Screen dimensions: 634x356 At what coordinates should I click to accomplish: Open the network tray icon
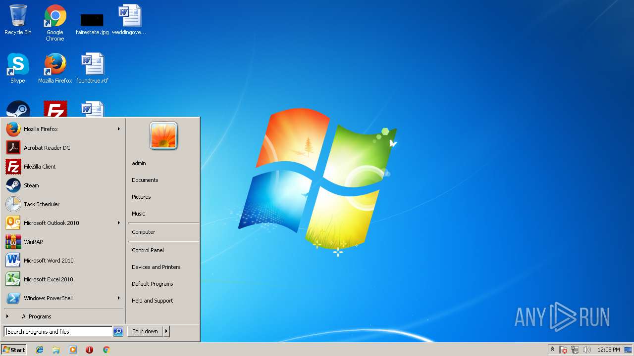tap(575, 350)
